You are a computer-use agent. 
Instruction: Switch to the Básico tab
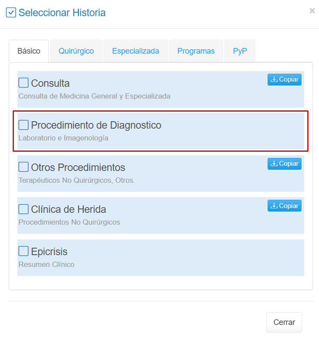[29, 51]
